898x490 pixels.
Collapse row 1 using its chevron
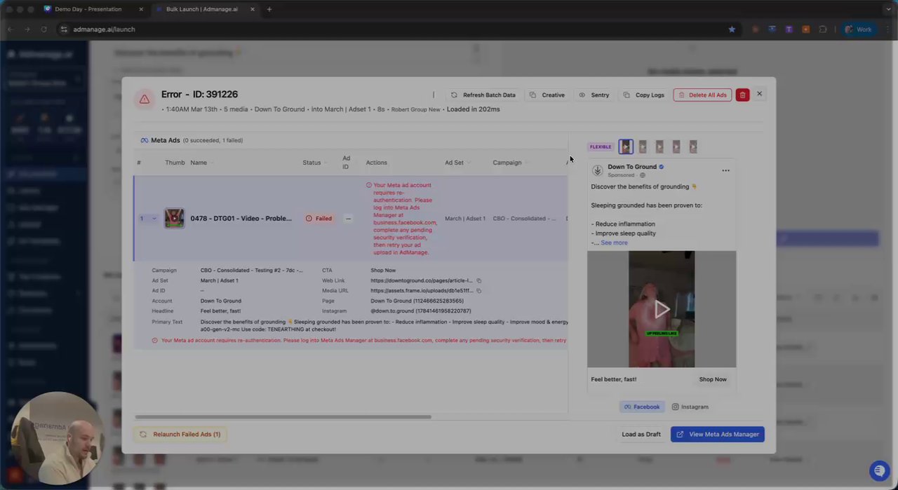(x=154, y=219)
